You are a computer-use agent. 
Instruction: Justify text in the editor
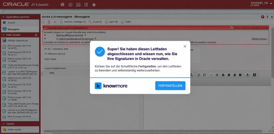point(240,75)
